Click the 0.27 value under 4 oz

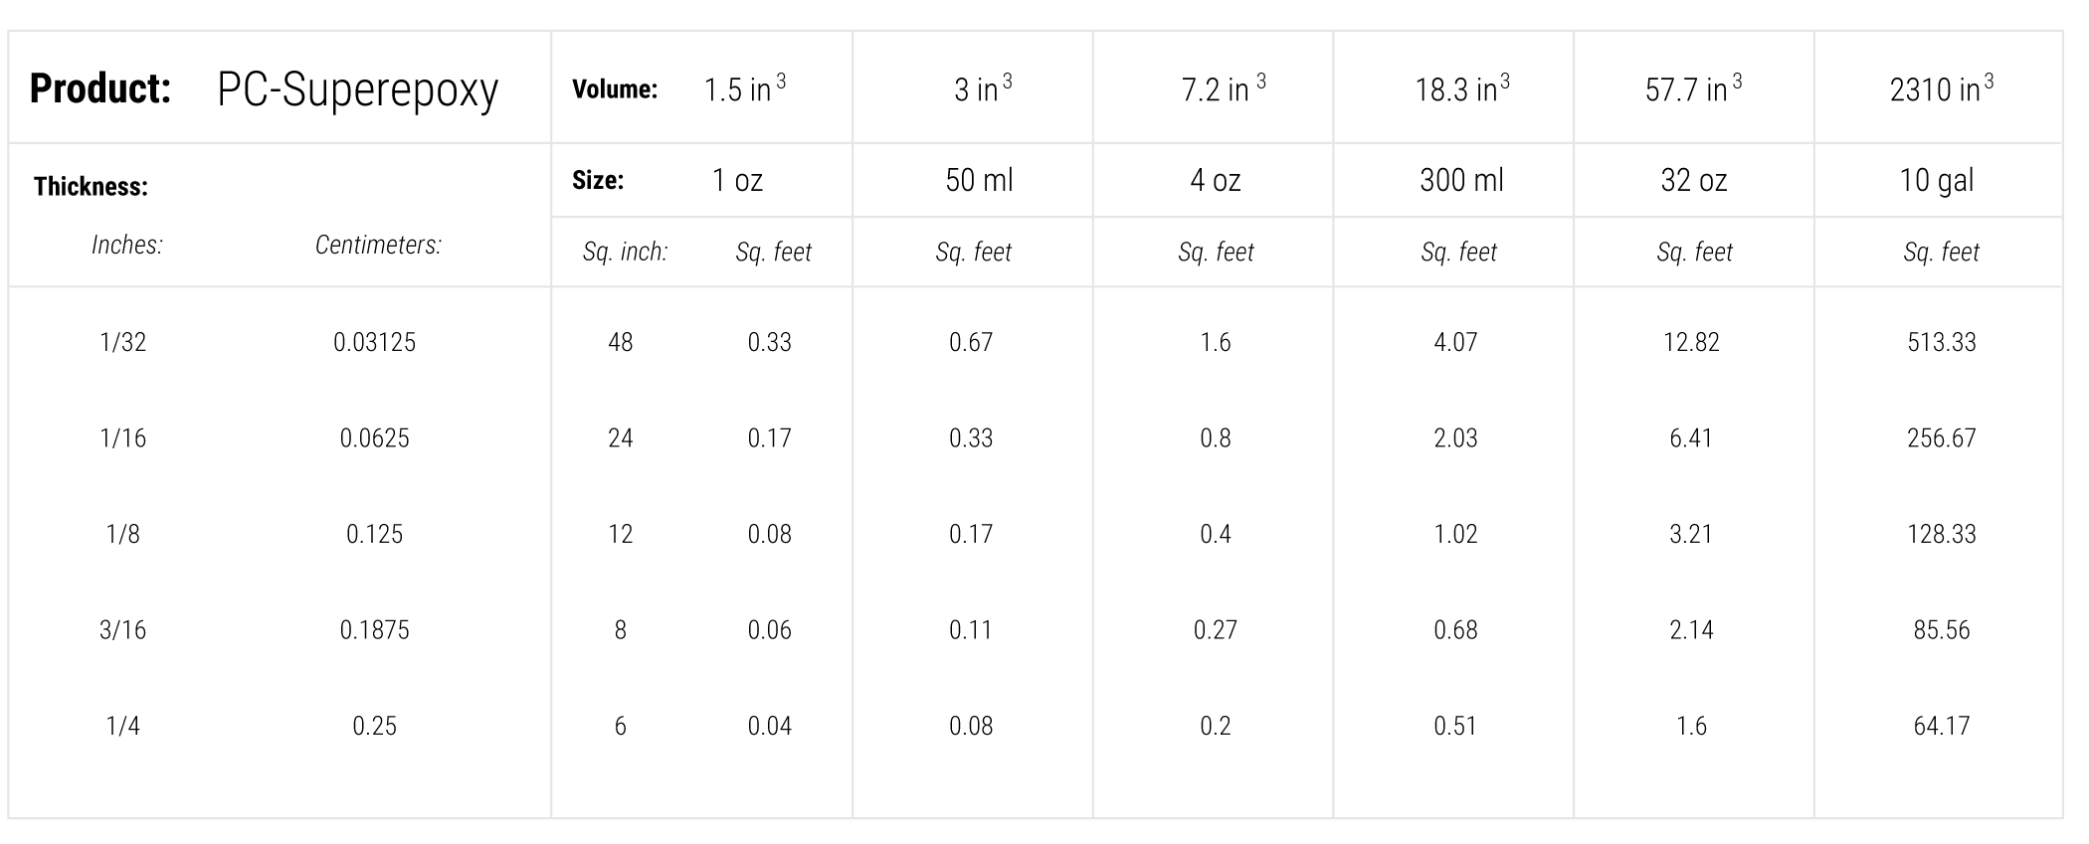[1215, 629]
